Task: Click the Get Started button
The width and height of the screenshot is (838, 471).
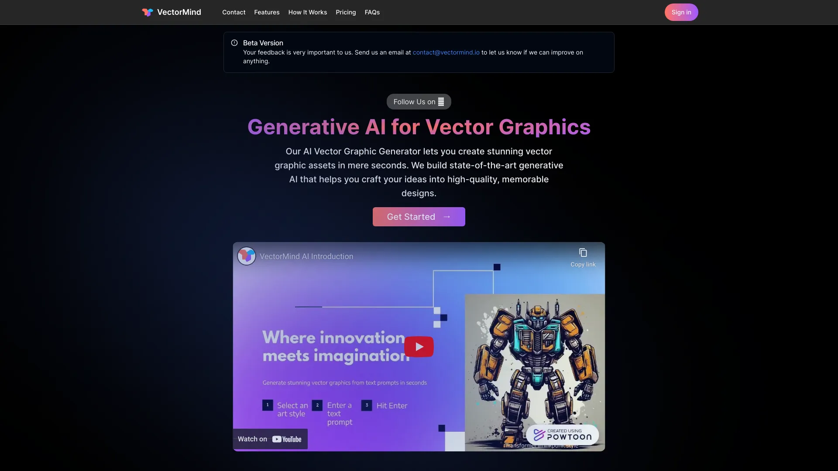Action: pos(419,217)
